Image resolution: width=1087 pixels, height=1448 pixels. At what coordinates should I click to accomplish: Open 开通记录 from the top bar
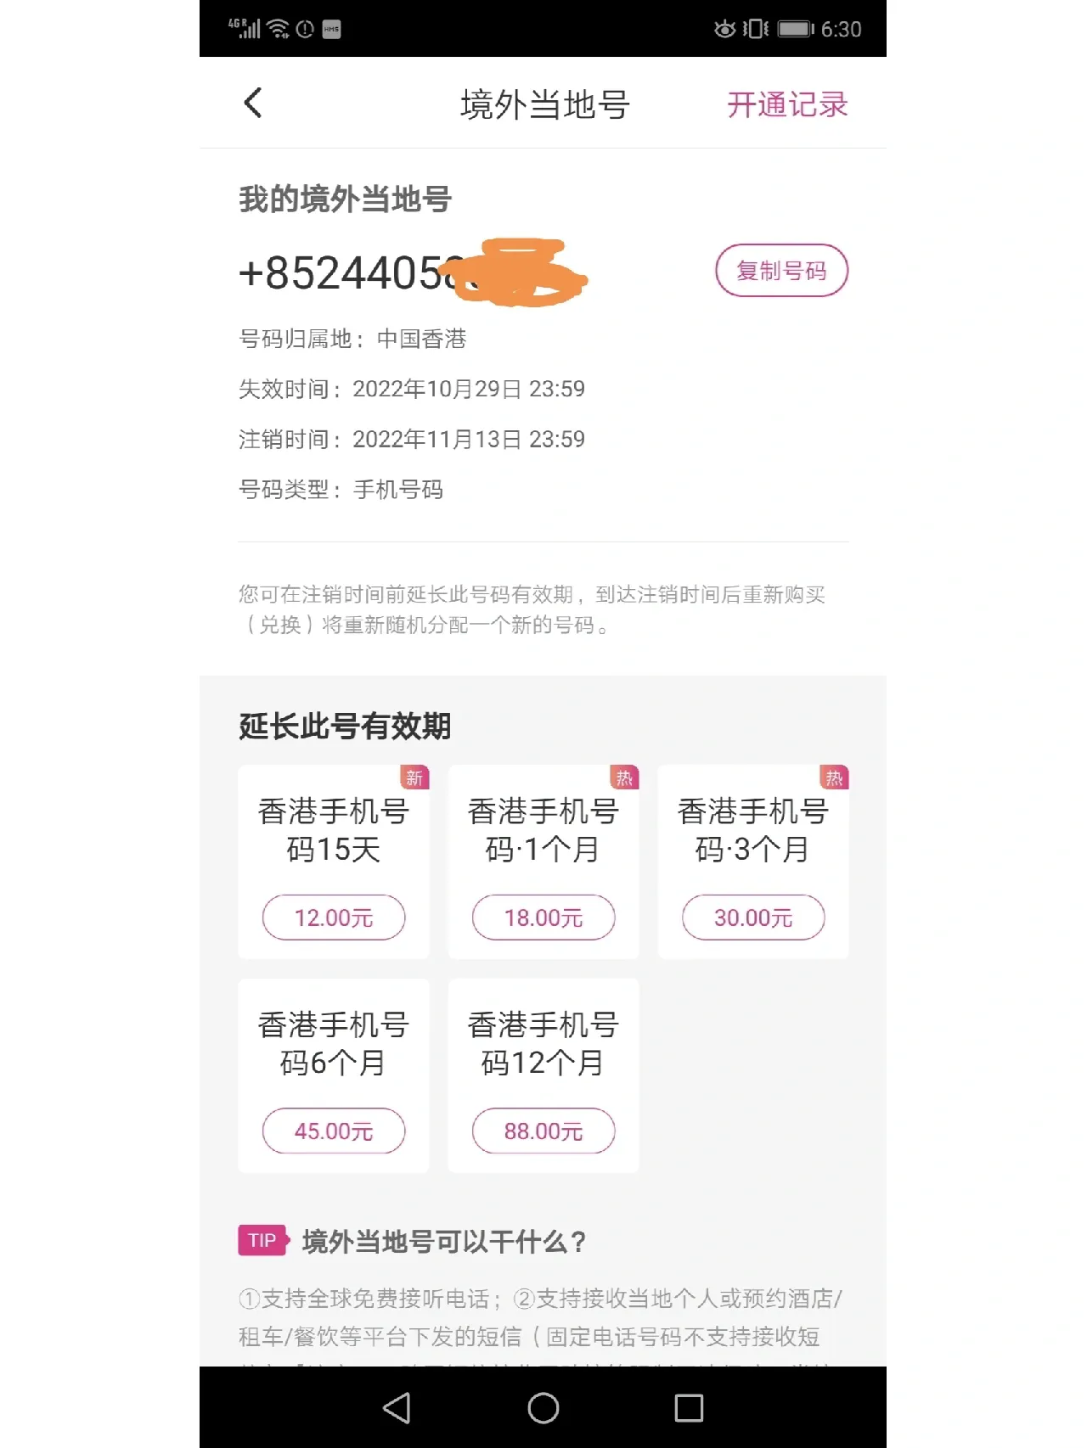point(786,103)
